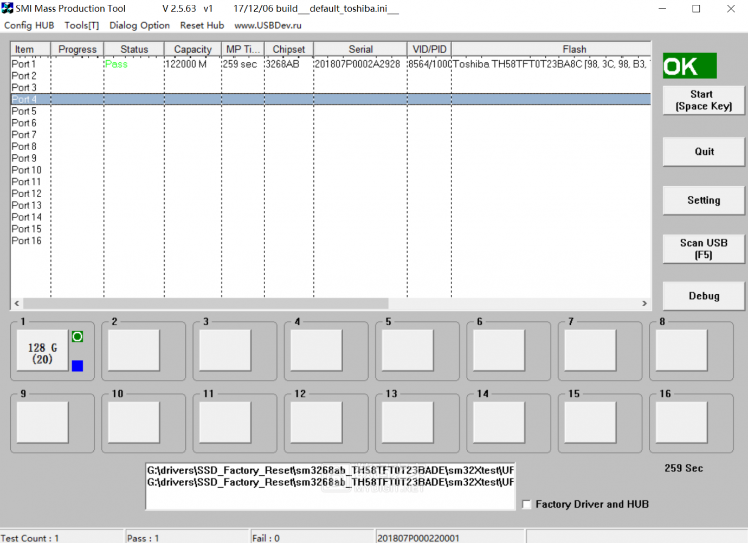Click the green OK status badge
The width and height of the screenshot is (748, 543).
689,66
